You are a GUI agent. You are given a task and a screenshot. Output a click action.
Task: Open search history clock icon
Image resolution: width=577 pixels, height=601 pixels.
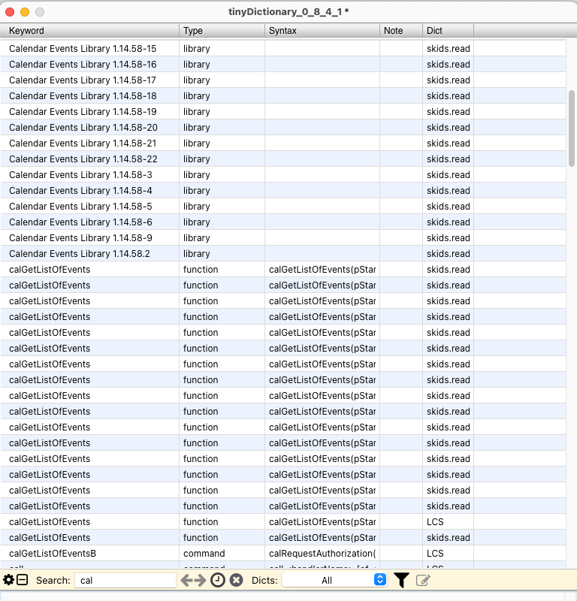[x=218, y=580]
